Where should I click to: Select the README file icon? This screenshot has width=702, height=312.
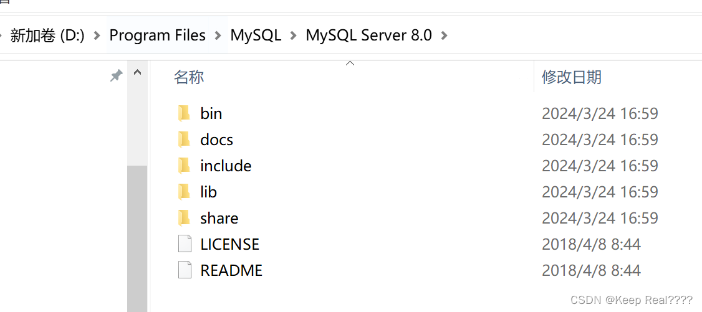(x=185, y=270)
